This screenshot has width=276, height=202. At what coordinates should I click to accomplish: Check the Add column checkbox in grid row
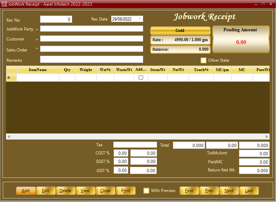[x=141, y=77]
